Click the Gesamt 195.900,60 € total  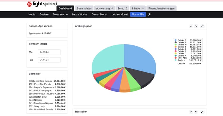tap(189, 63)
